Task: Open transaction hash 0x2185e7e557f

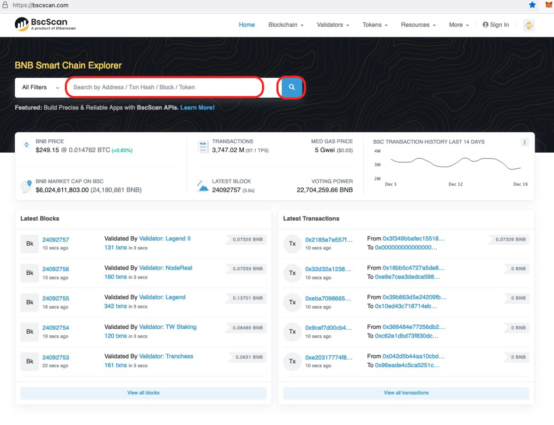Action: tap(329, 240)
